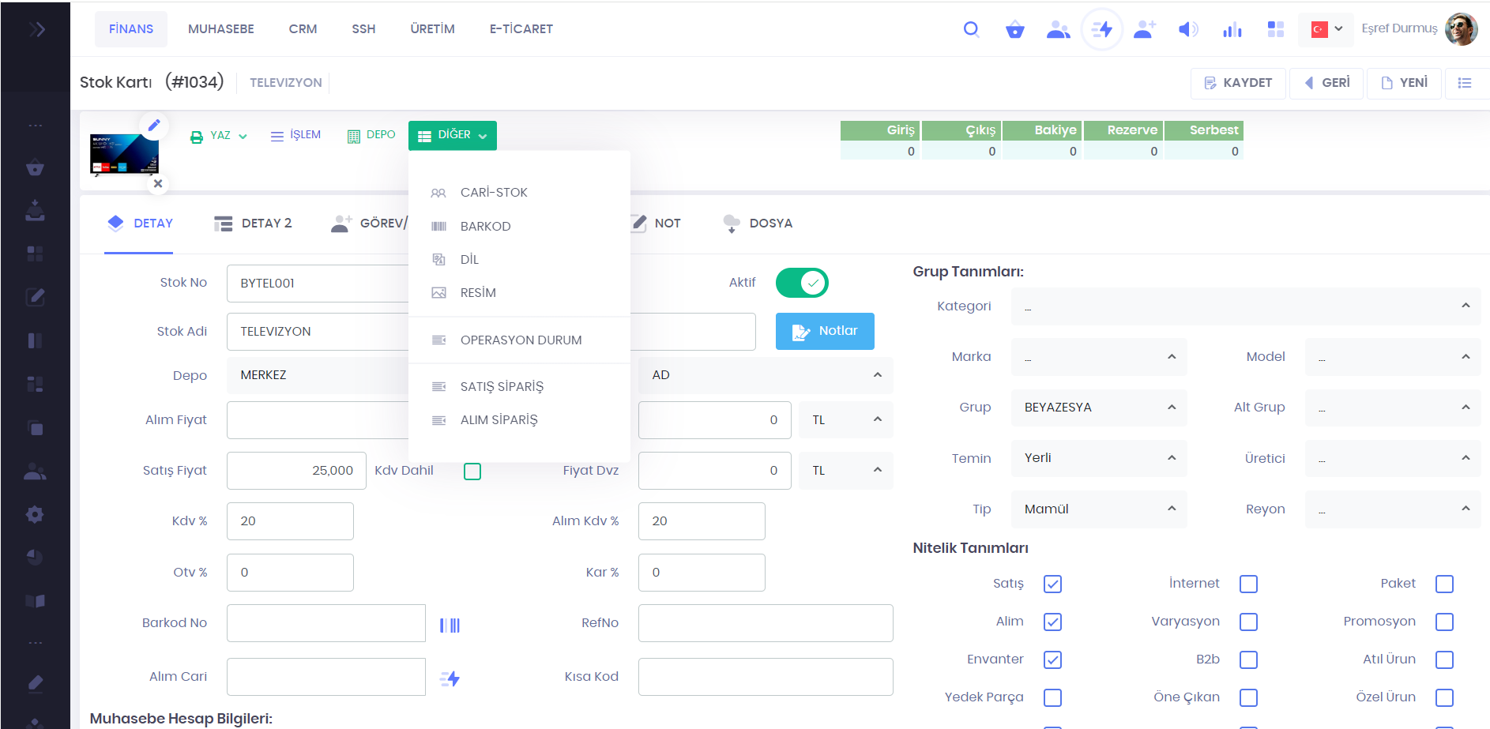Click the search magnifier icon in header

(971, 29)
